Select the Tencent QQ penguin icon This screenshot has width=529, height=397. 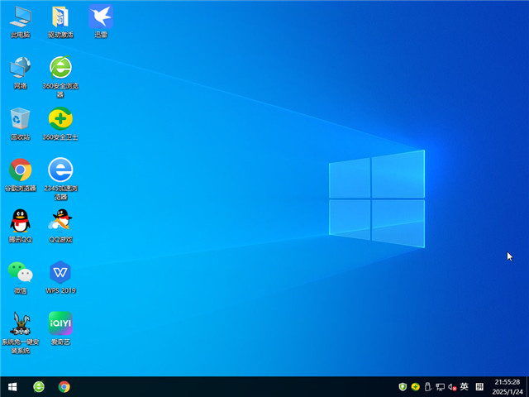[x=20, y=222]
